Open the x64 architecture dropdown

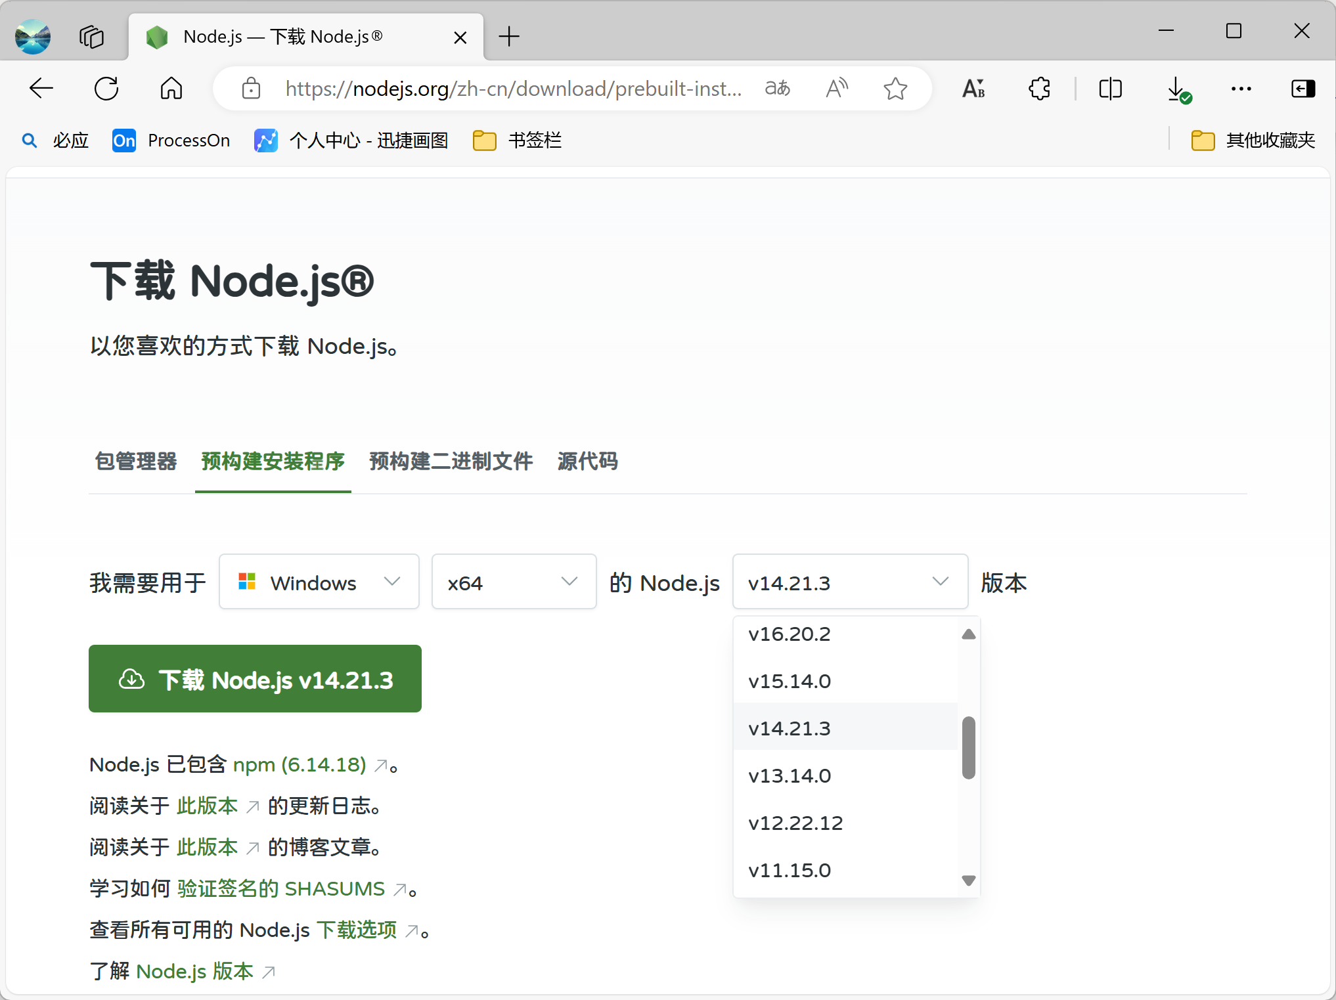coord(514,582)
